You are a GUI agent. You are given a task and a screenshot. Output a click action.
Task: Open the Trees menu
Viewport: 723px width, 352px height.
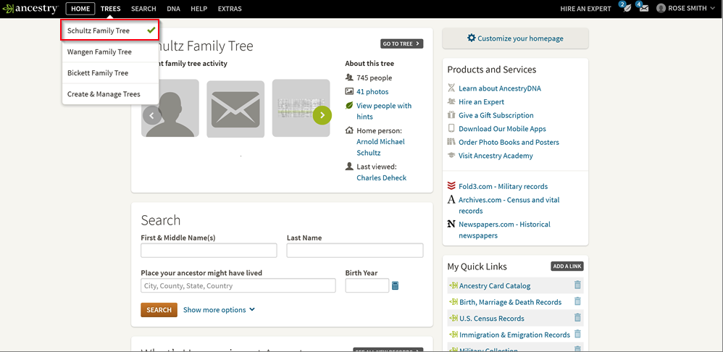[110, 9]
